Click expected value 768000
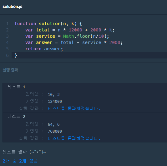The height and width of the screenshot is (166, 167). pos(55,131)
